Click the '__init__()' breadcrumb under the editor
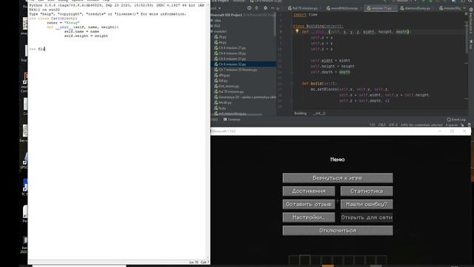Screen dimensions: 474x267 319,113
